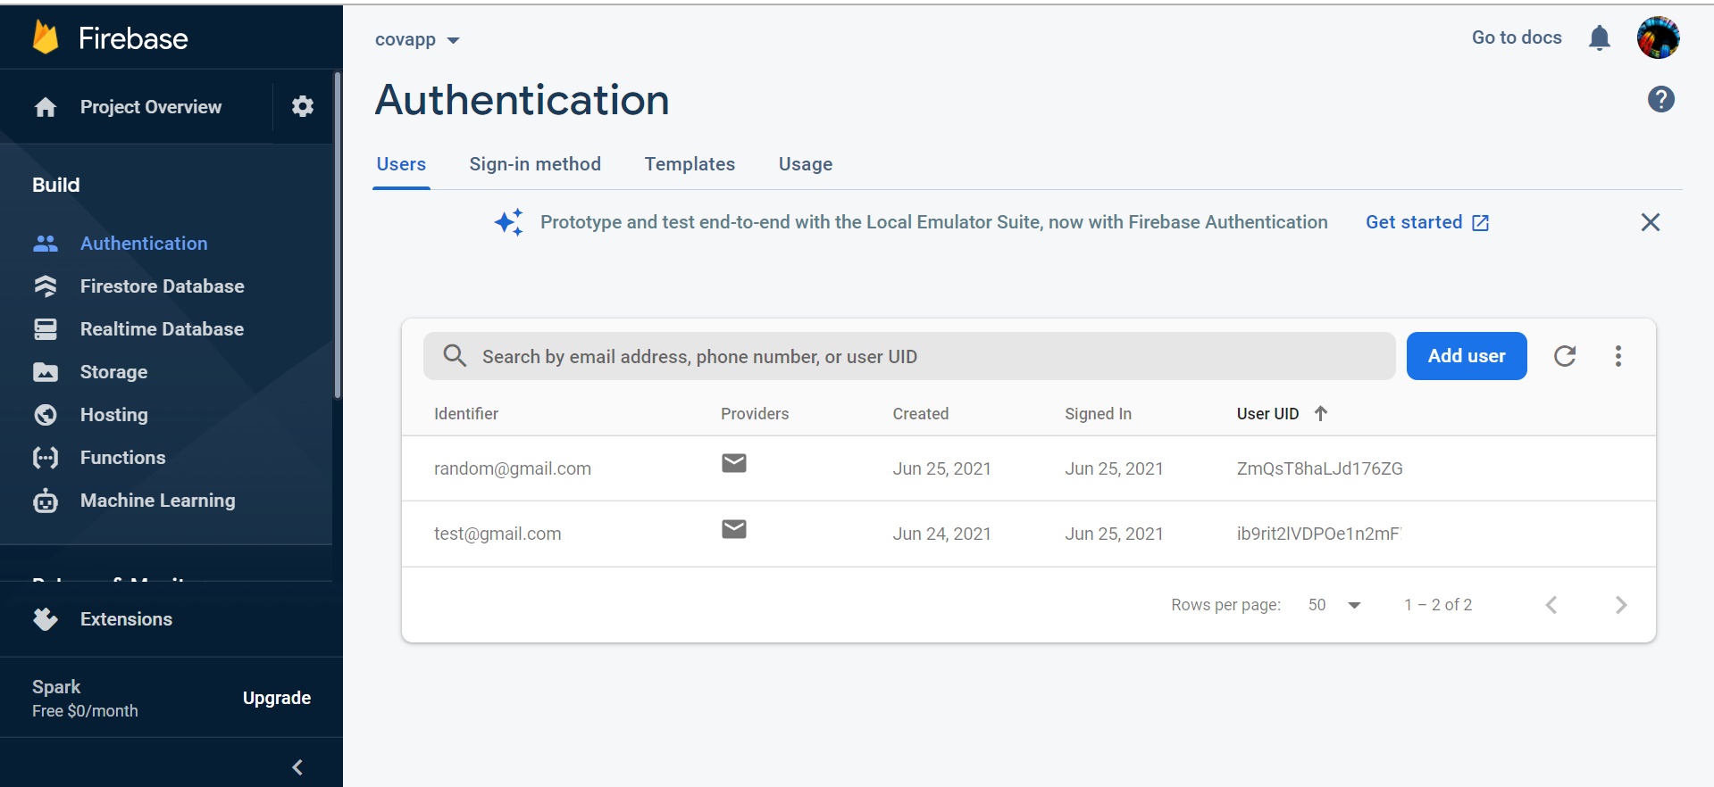Reload the users list with refresh icon
This screenshot has height=787, width=1714.
pyautogui.click(x=1565, y=356)
